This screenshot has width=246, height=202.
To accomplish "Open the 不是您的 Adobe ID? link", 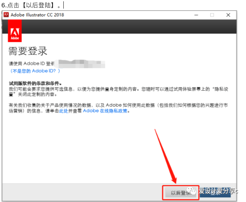I will coord(35,71).
